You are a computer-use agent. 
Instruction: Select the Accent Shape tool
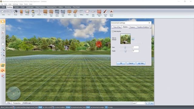pyautogui.click(x=111, y=13)
